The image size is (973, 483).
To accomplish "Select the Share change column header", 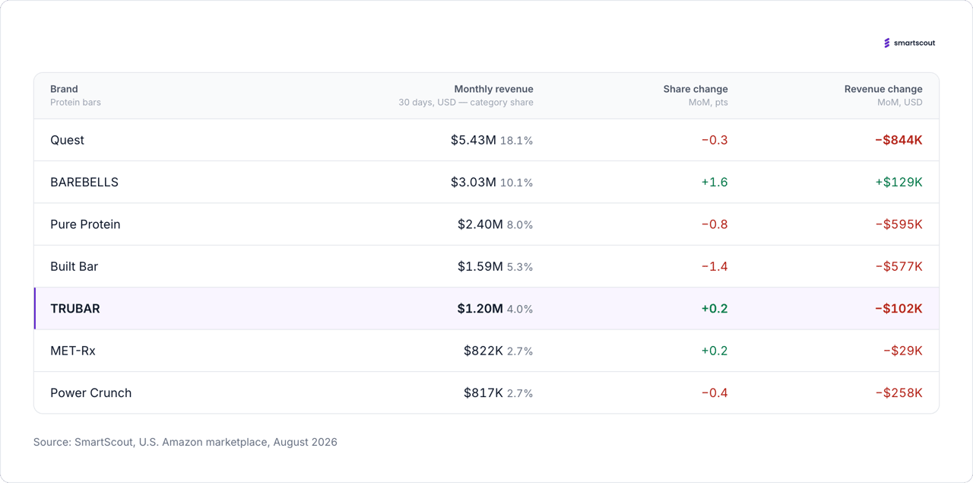I will (696, 89).
